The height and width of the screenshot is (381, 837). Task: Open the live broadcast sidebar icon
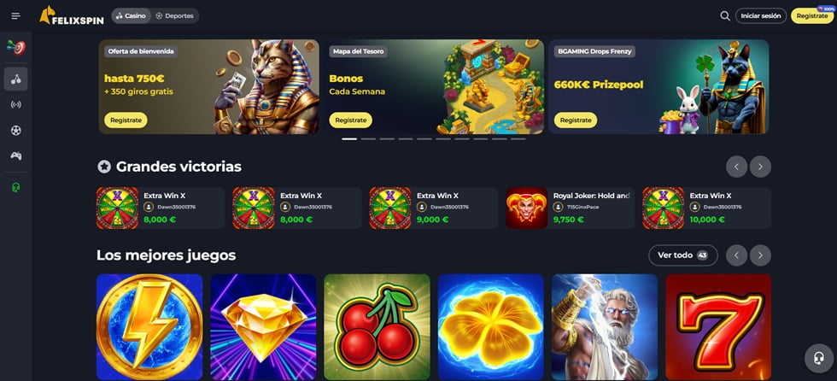click(16, 104)
